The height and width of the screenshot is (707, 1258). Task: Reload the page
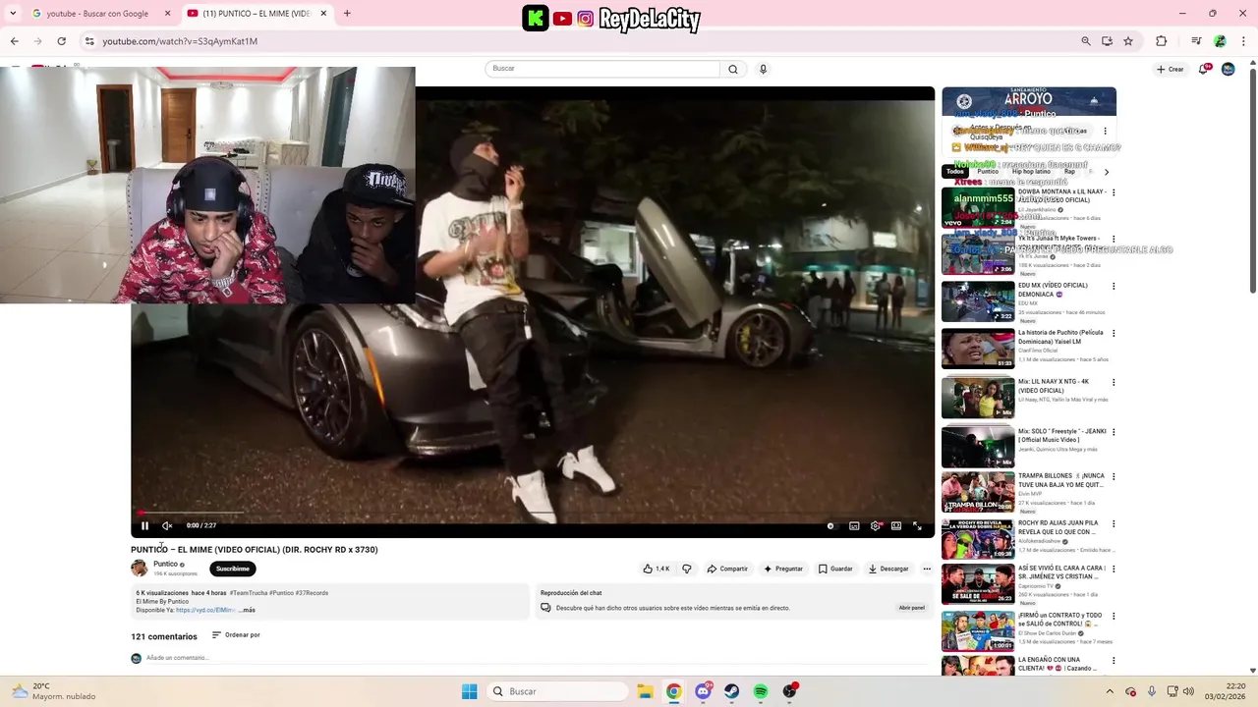pyautogui.click(x=61, y=41)
